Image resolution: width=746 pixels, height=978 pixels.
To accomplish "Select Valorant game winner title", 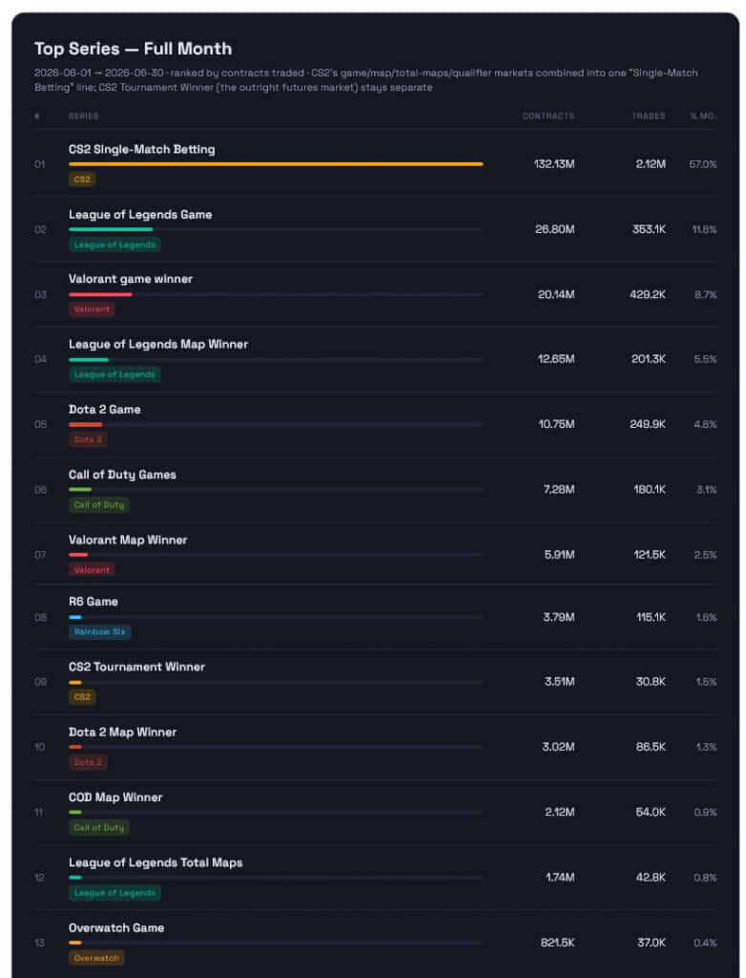I will (x=131, y=279).
